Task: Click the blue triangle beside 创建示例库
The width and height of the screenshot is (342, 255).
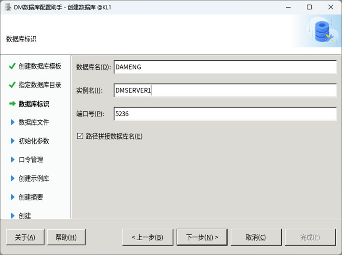Action: click(13, 179)
